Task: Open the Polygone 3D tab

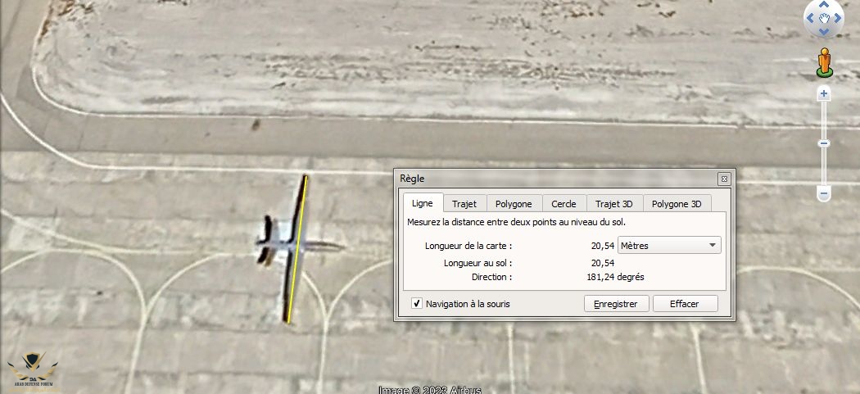Action: pos(677,204)
